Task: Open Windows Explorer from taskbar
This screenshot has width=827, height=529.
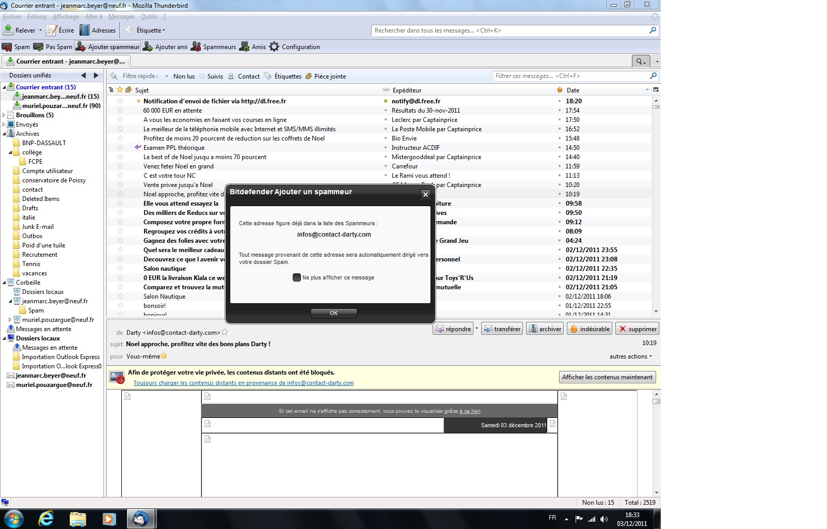Action: 77,519
